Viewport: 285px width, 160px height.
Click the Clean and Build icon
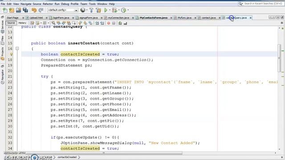click(98, 10)
